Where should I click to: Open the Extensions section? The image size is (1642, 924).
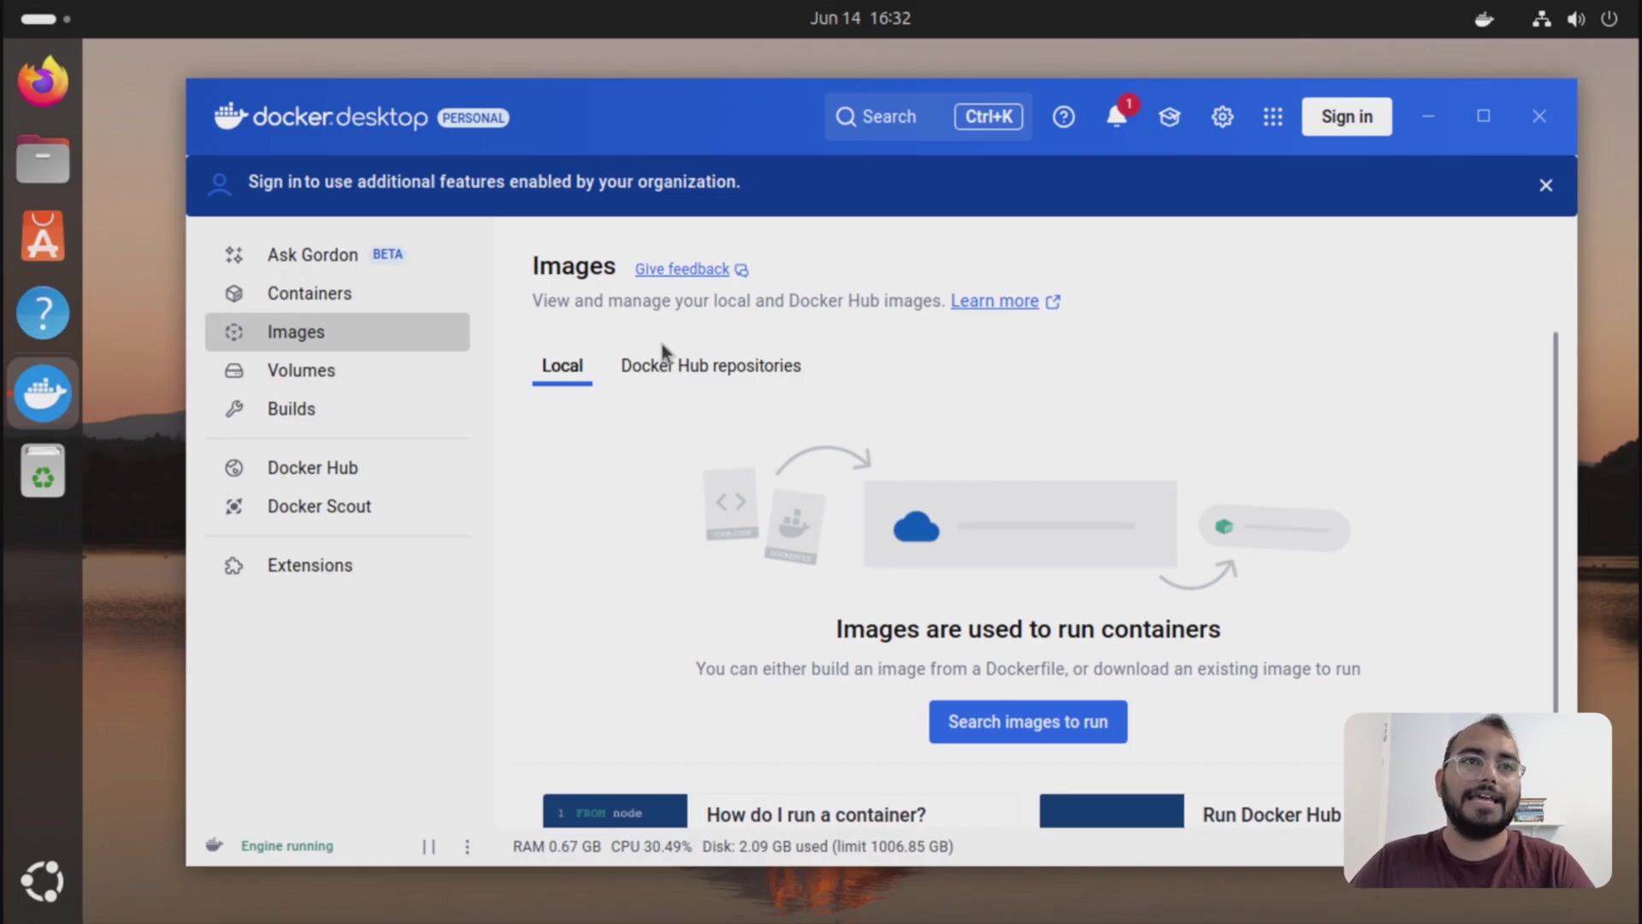tap(337, 566)
